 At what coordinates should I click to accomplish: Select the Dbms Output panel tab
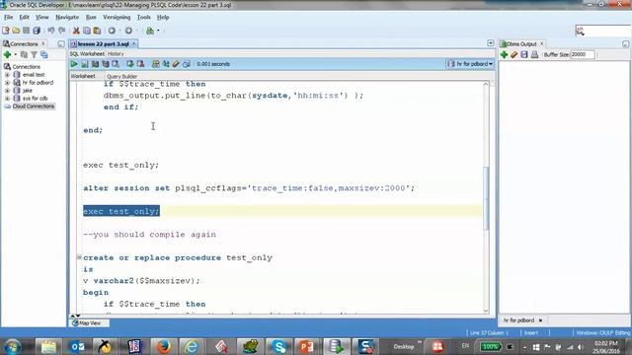pos(521,43)
